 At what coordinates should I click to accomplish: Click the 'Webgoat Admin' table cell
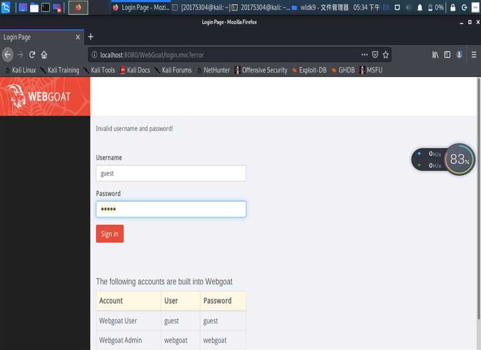point(128,340)
